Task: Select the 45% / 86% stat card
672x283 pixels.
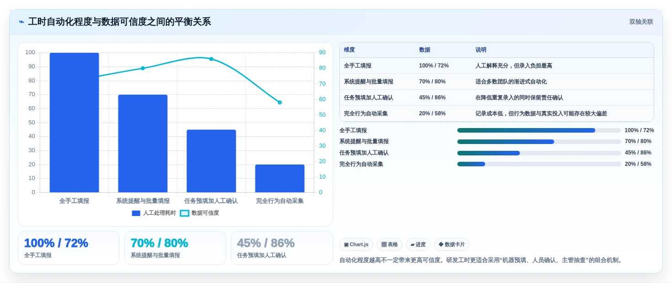Action: pos(282,248)
